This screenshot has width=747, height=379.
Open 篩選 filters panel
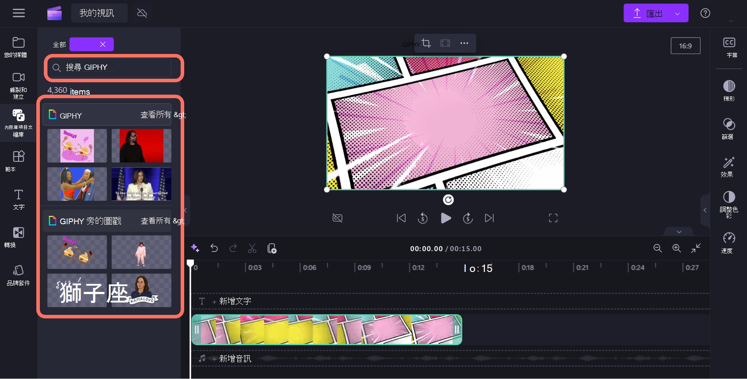tap(729, 129)
